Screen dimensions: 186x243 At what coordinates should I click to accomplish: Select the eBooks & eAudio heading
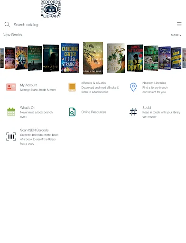pos(93,83)
